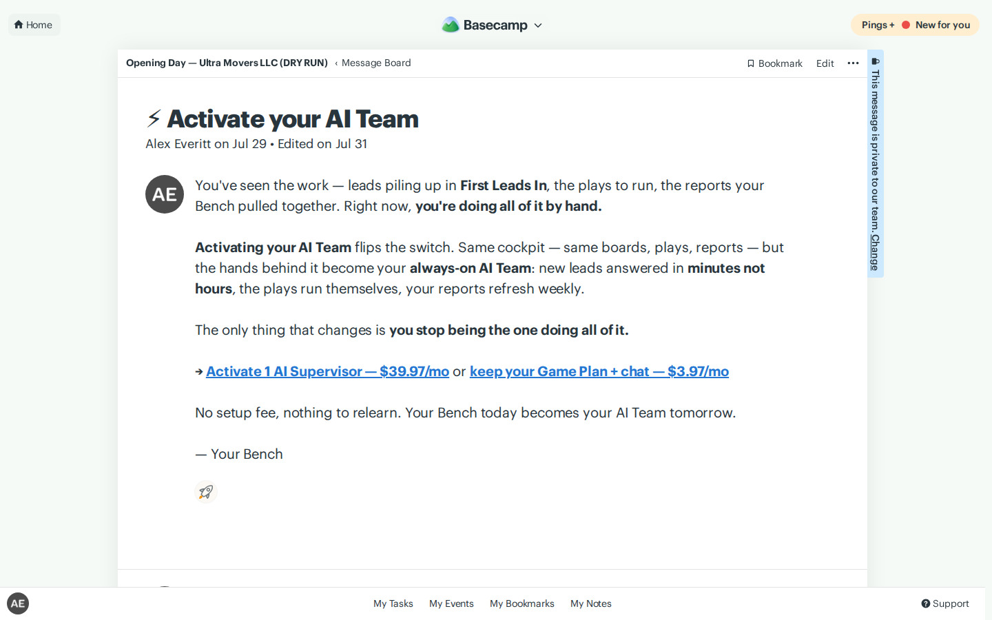Screen dimensions: 992x620
Task: Click the signature text — Your Bench
Action: (239, 454)
